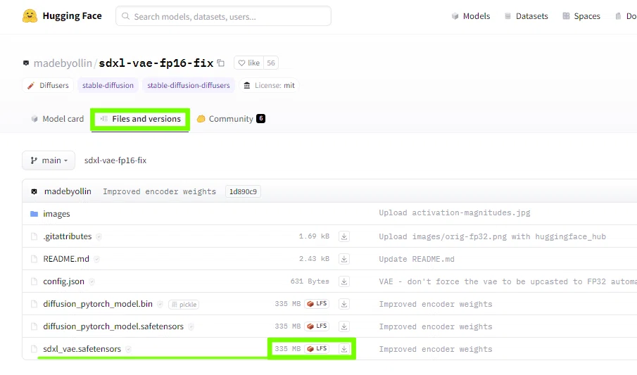Click the safety check icon next to sdxl_vae.safetensors
637x375 pixels.
pyautogui.click(x=128, y=349)
